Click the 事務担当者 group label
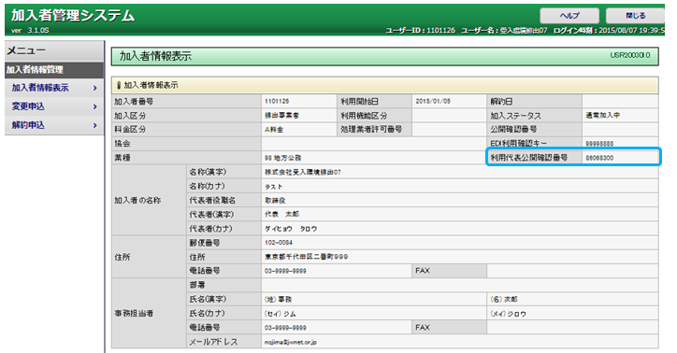 [149, 314]
